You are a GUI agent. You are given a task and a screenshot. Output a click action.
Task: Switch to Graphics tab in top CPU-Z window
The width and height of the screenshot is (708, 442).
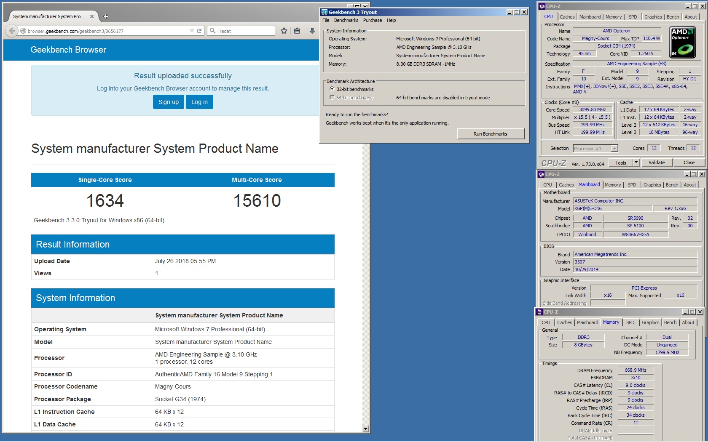tap(653, 17)
